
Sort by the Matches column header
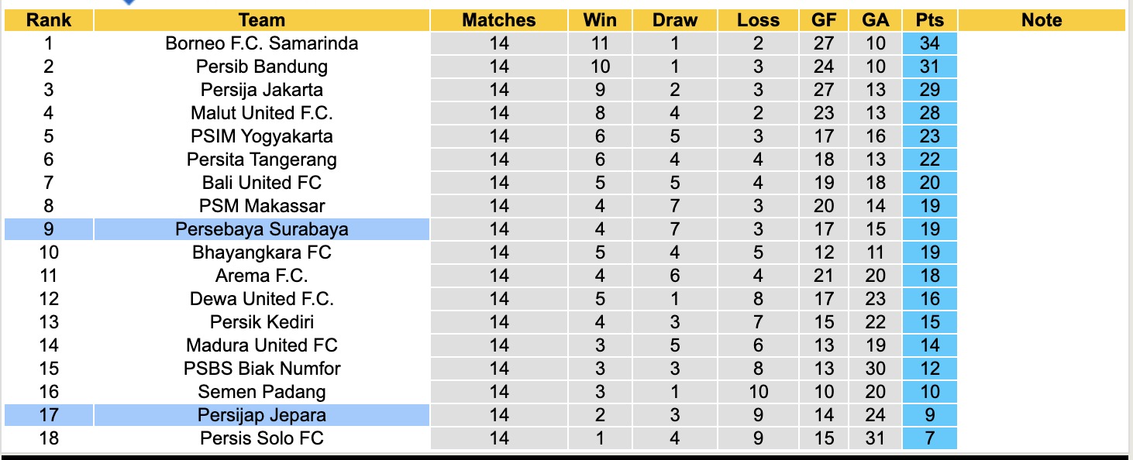click(499, 20)
